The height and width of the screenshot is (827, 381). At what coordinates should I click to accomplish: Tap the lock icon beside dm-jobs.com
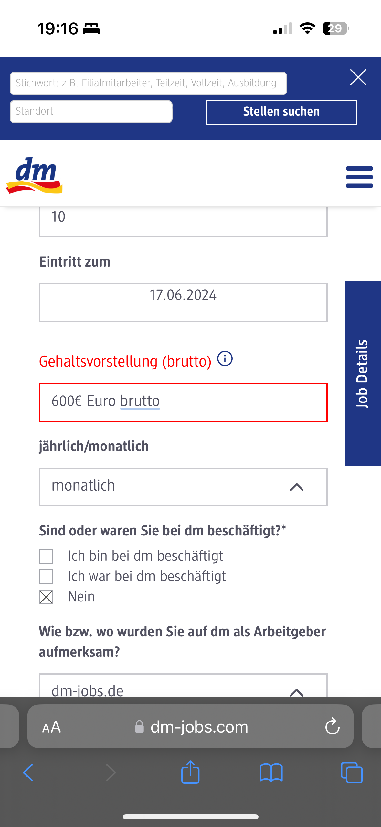tap(139, 727)
